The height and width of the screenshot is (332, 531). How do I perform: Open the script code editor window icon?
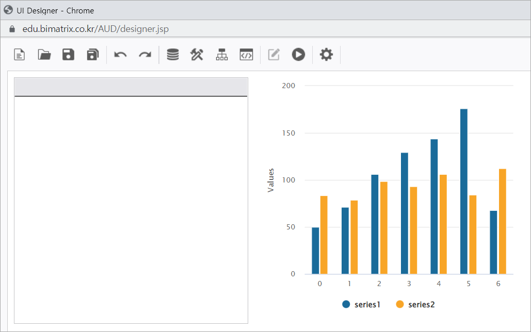click(246, 55)
